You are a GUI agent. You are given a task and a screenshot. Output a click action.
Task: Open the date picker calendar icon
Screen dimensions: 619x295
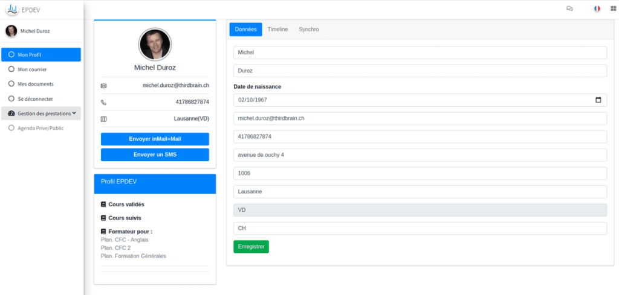598,100
